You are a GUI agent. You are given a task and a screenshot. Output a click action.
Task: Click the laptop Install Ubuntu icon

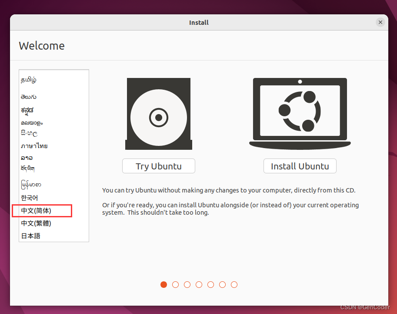pos(300,114)
